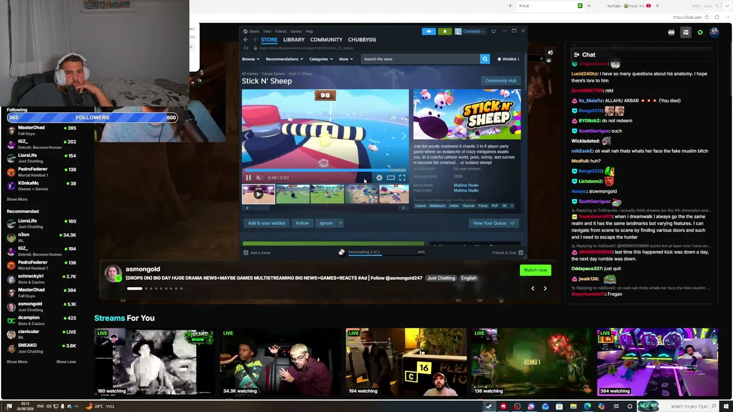The image size is (733, 412).
Task: Expand the More dropdown in Steam store
Action: tap(345, 59)
